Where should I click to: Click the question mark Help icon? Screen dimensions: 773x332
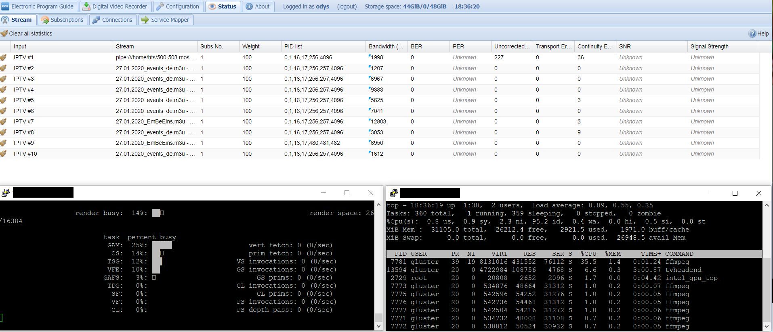coord(752,34)
